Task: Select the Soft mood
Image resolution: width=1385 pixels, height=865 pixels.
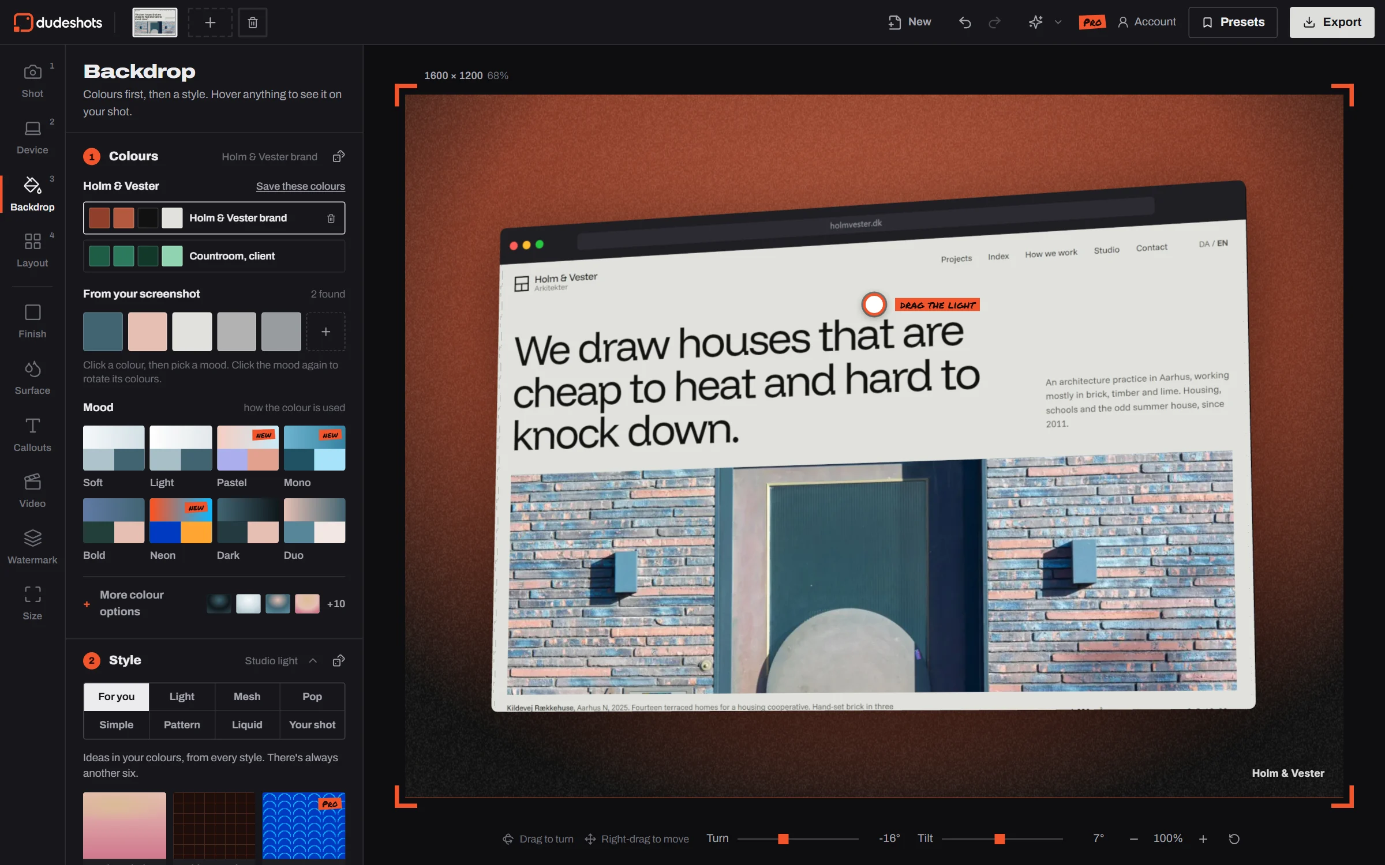Action: pos(114,457)
